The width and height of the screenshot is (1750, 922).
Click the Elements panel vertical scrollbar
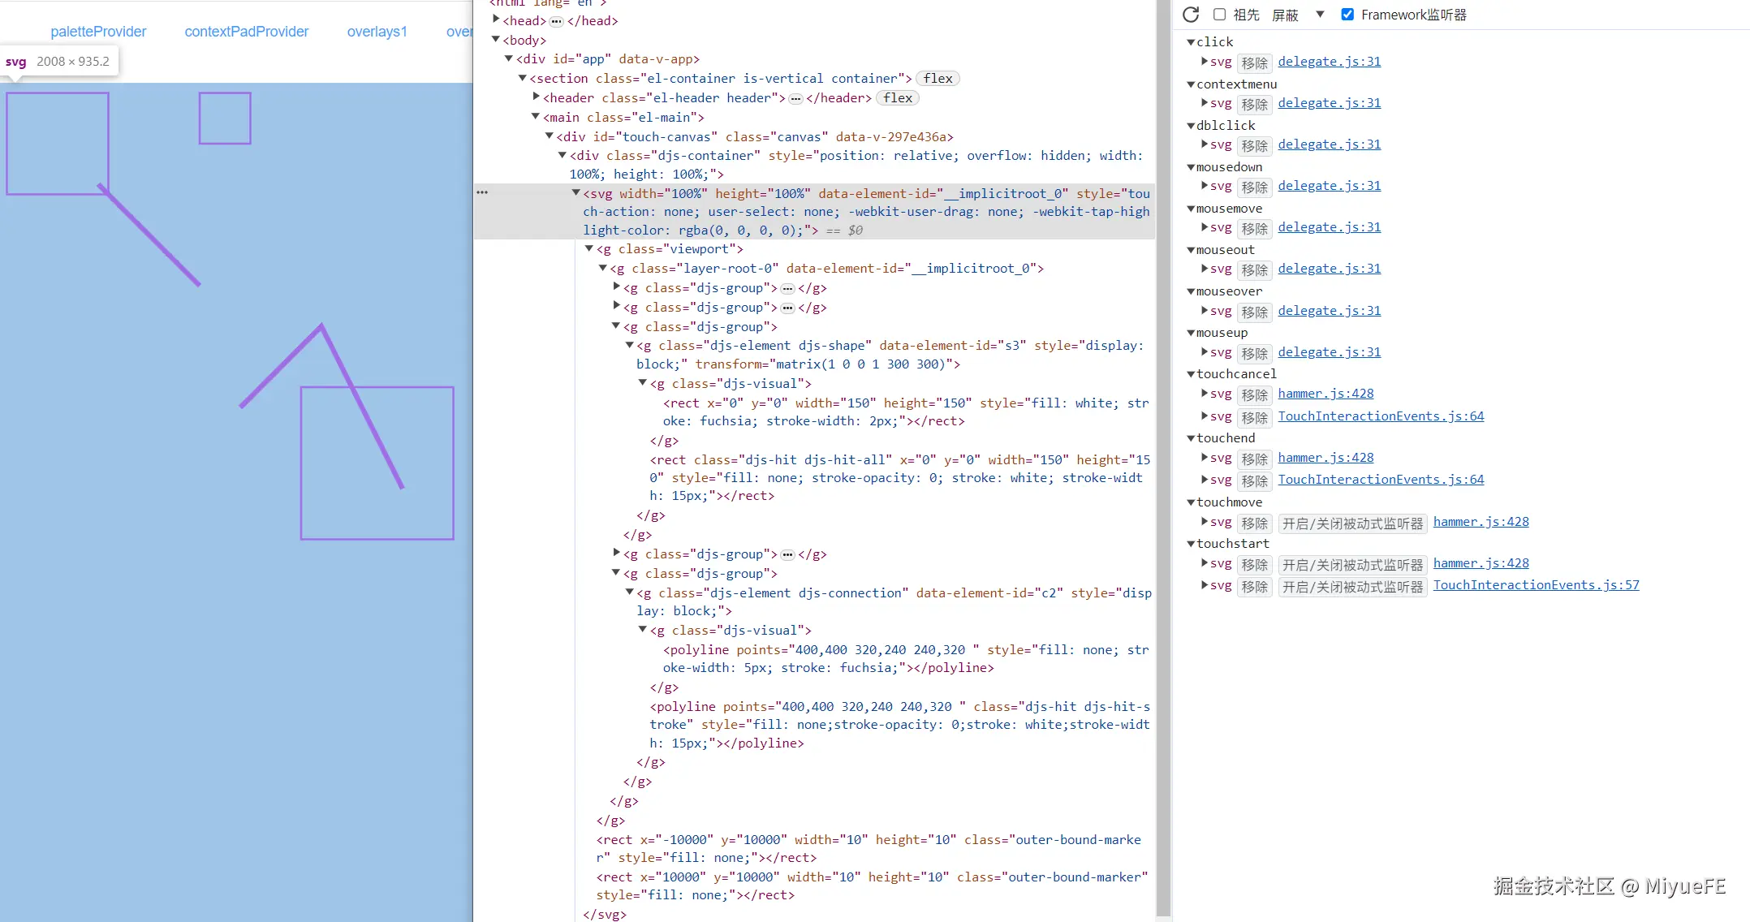pos(1163,455)
